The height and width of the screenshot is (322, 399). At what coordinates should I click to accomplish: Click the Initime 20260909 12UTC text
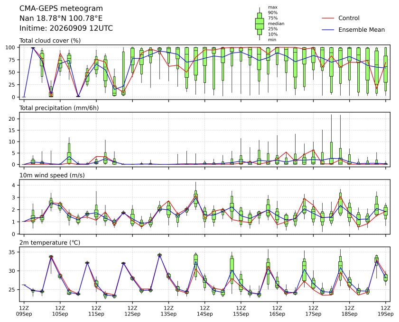pyautogui.click(x=66, y=28)
